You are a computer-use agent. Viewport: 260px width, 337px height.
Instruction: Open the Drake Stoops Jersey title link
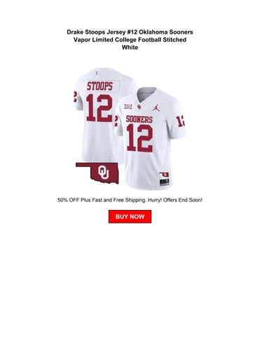[x=130, y=39]
